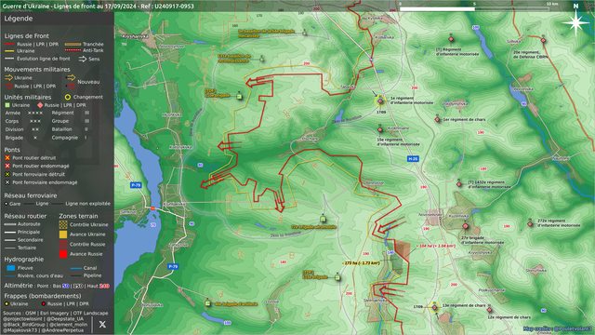Click the Avance Ukraine yellow swatch
Image resolution: width=595 pixels, height=335 pixels.
coord(63,234)
